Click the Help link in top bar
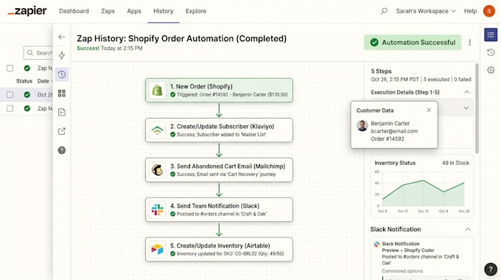 470,11
